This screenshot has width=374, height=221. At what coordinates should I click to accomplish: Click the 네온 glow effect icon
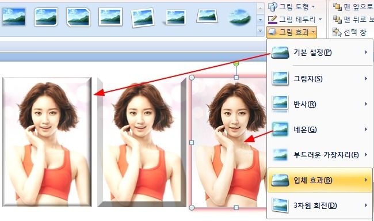tap(280, 129)
